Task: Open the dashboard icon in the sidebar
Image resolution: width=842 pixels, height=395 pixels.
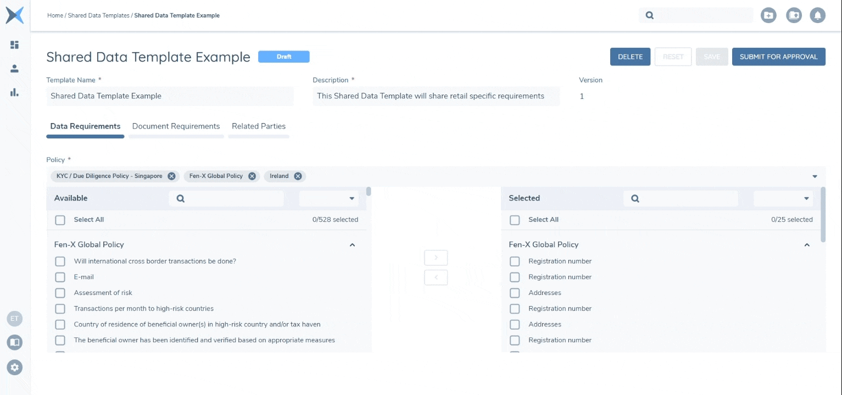Action: [x=15, y=44]
